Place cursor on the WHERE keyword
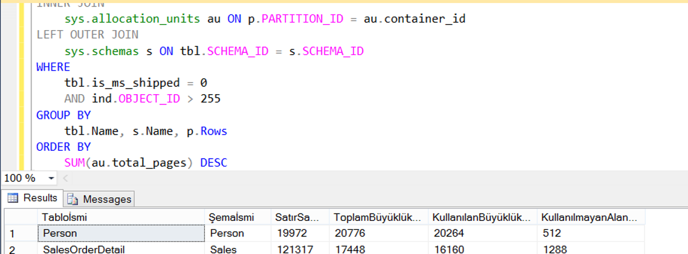 pyautogui.click(x=53, y=67)
